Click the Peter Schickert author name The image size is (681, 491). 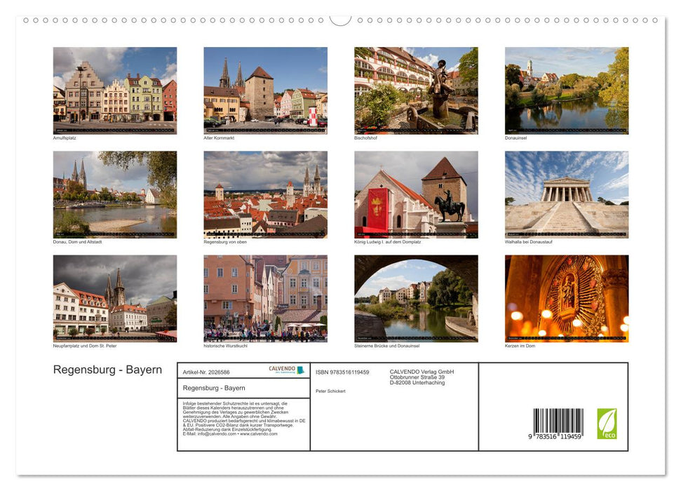tap(331, 391)
